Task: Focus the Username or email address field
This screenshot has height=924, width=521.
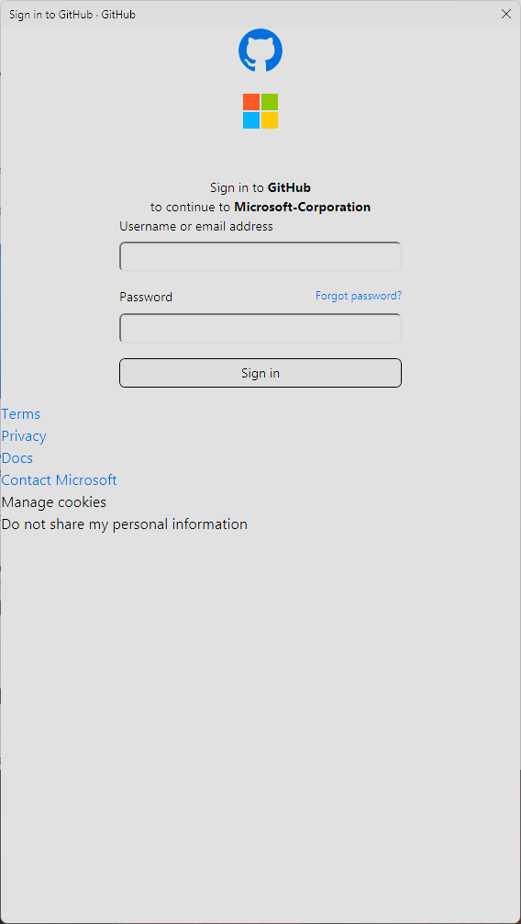Action: click(x=260, y=256)
